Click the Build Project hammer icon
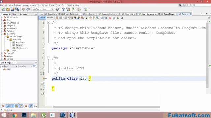The image size is (211, 118). click(x=63, y=9)
